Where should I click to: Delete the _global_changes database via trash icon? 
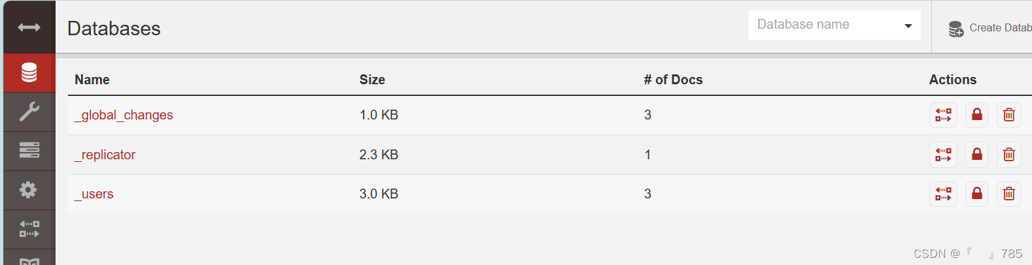pos(1009,115)
